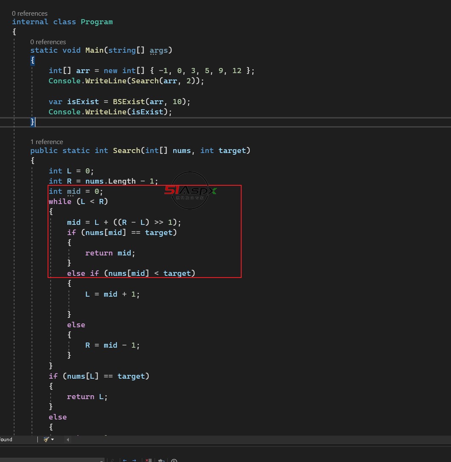This screenshot has width=451, height=462.
Task: Click "mid" in the "int mid = 0" declaration
Action: [73, 191]
